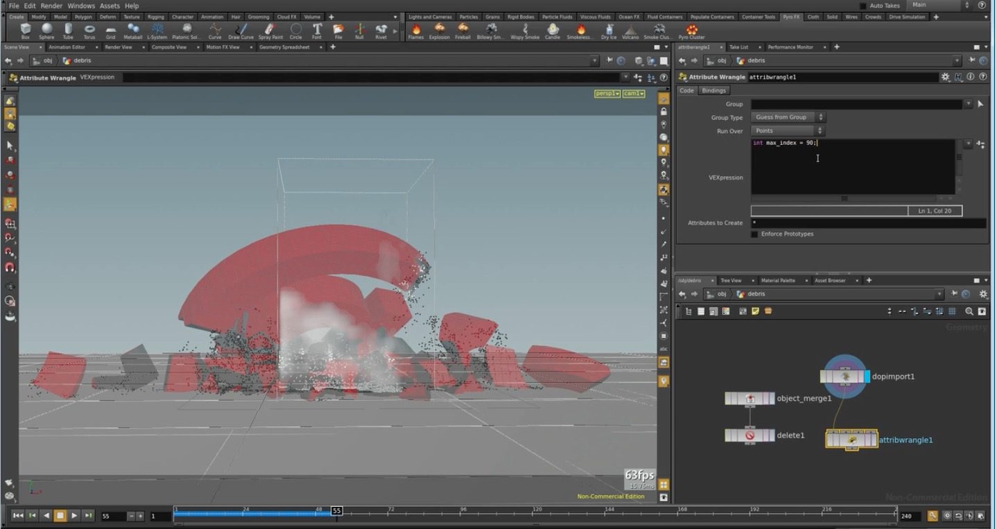Image resolution: width=995 pixels, height=529 pixels.
Task: Click the Volcano Pyro FX tool
Action: point(630,31)
